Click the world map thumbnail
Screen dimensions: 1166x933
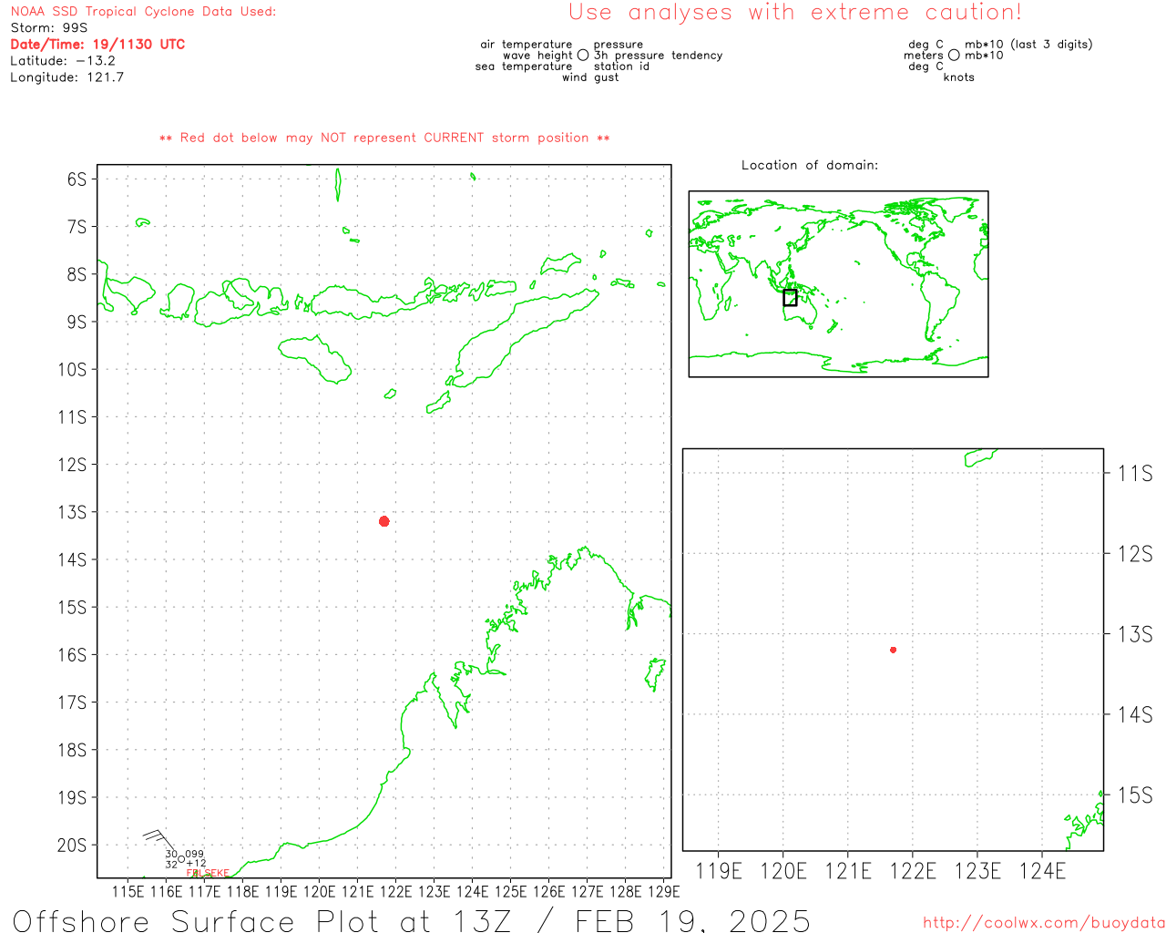(838, 284)
